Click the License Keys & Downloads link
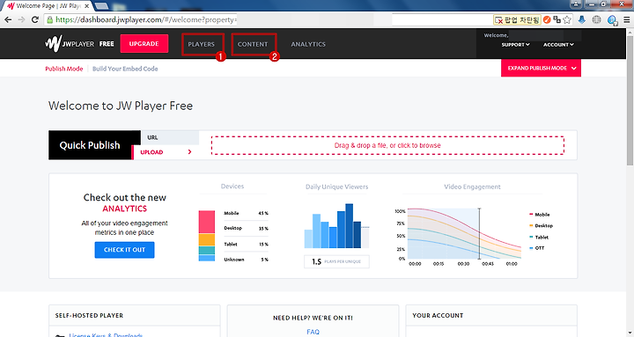This screenshot has height=337, width=634. (x=106, y=335)
